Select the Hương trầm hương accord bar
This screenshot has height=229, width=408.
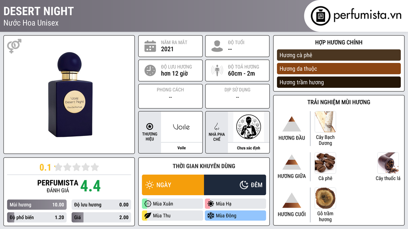click(x=339, y=82)
